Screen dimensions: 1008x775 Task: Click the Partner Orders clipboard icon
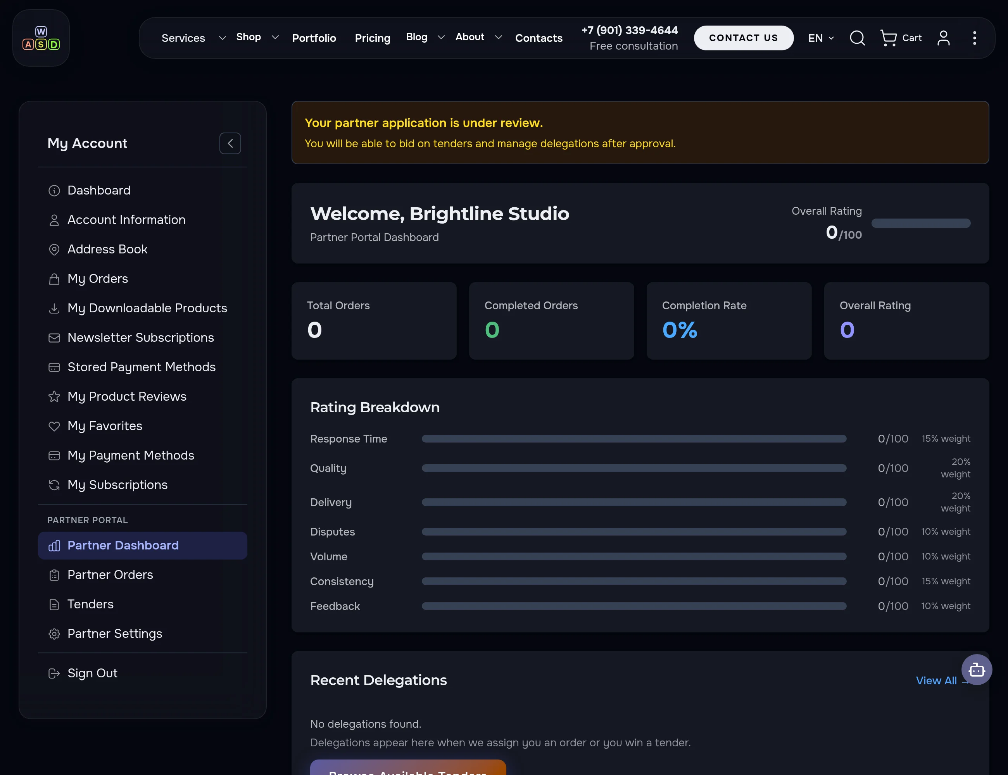(54, 575)
